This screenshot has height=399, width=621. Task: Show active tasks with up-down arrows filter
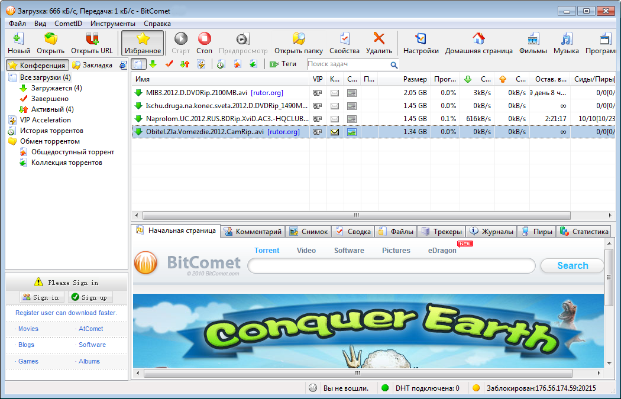(x=185, y=64)
